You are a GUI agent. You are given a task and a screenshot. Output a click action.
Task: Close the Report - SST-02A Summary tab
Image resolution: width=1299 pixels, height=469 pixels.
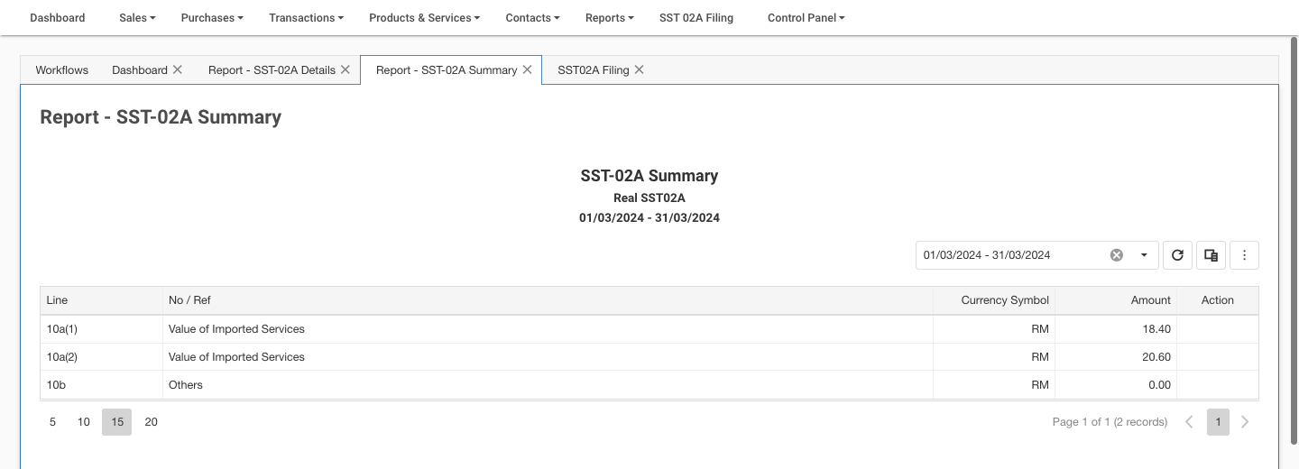click(x=527, y=69)
